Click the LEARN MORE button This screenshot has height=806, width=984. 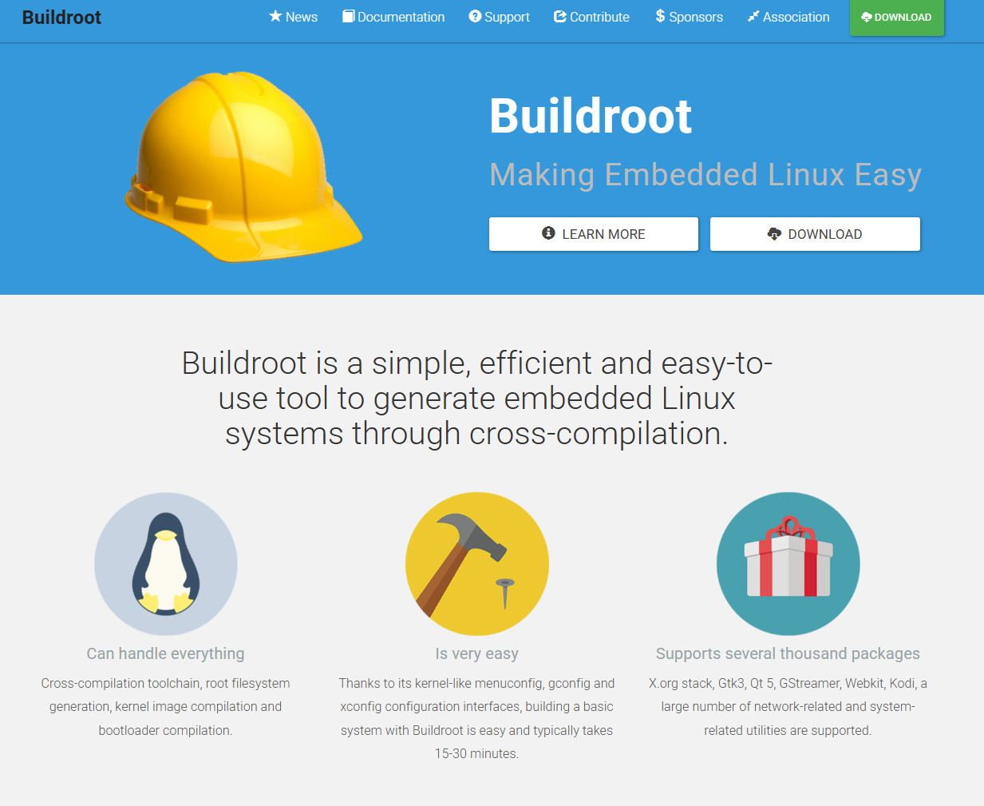(594, 234)
